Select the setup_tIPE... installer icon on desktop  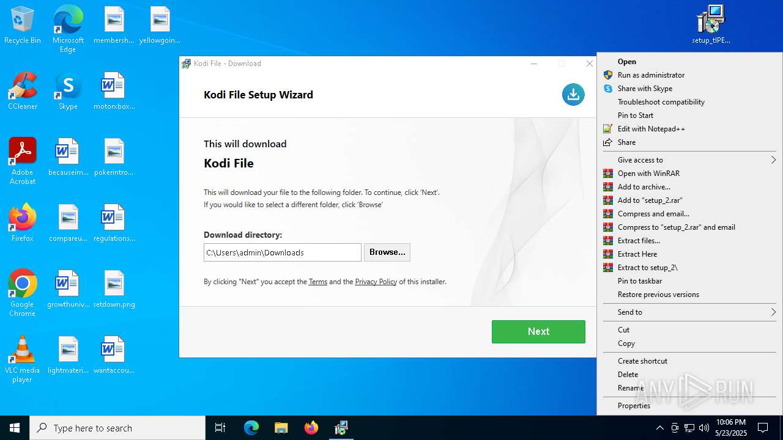point(711,25)
